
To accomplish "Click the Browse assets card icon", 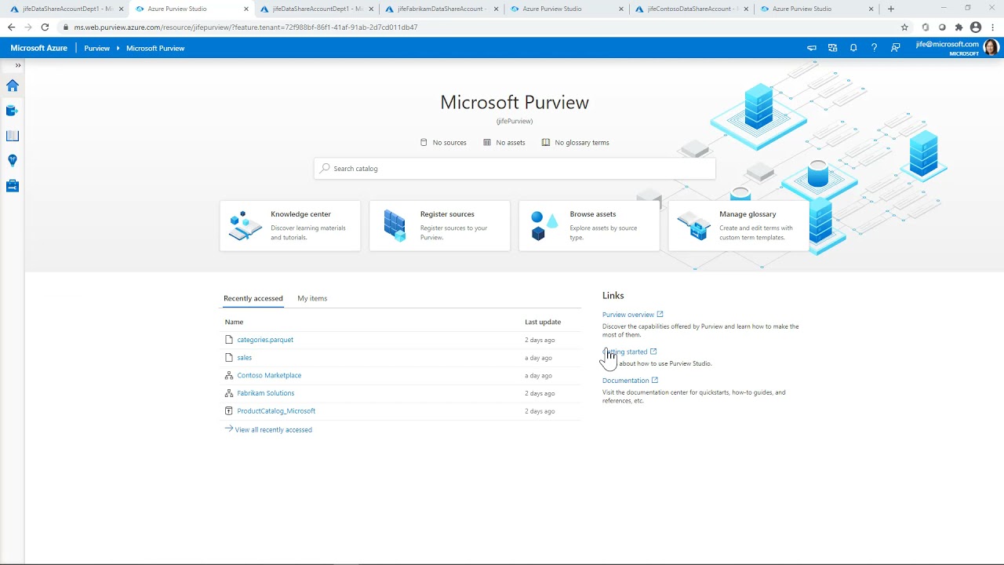I will coord(544,226).
